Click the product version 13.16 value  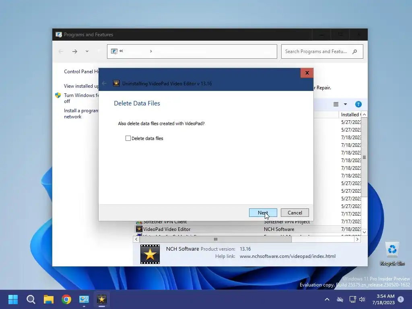click(x=245, y=249)
